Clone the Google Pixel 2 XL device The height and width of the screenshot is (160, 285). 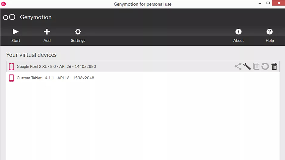click(x=256, y=66)
